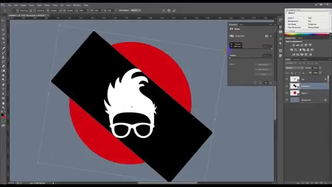Switch to the Styles tab
Viewport: 332px width, 187px height.
point(300,38)
